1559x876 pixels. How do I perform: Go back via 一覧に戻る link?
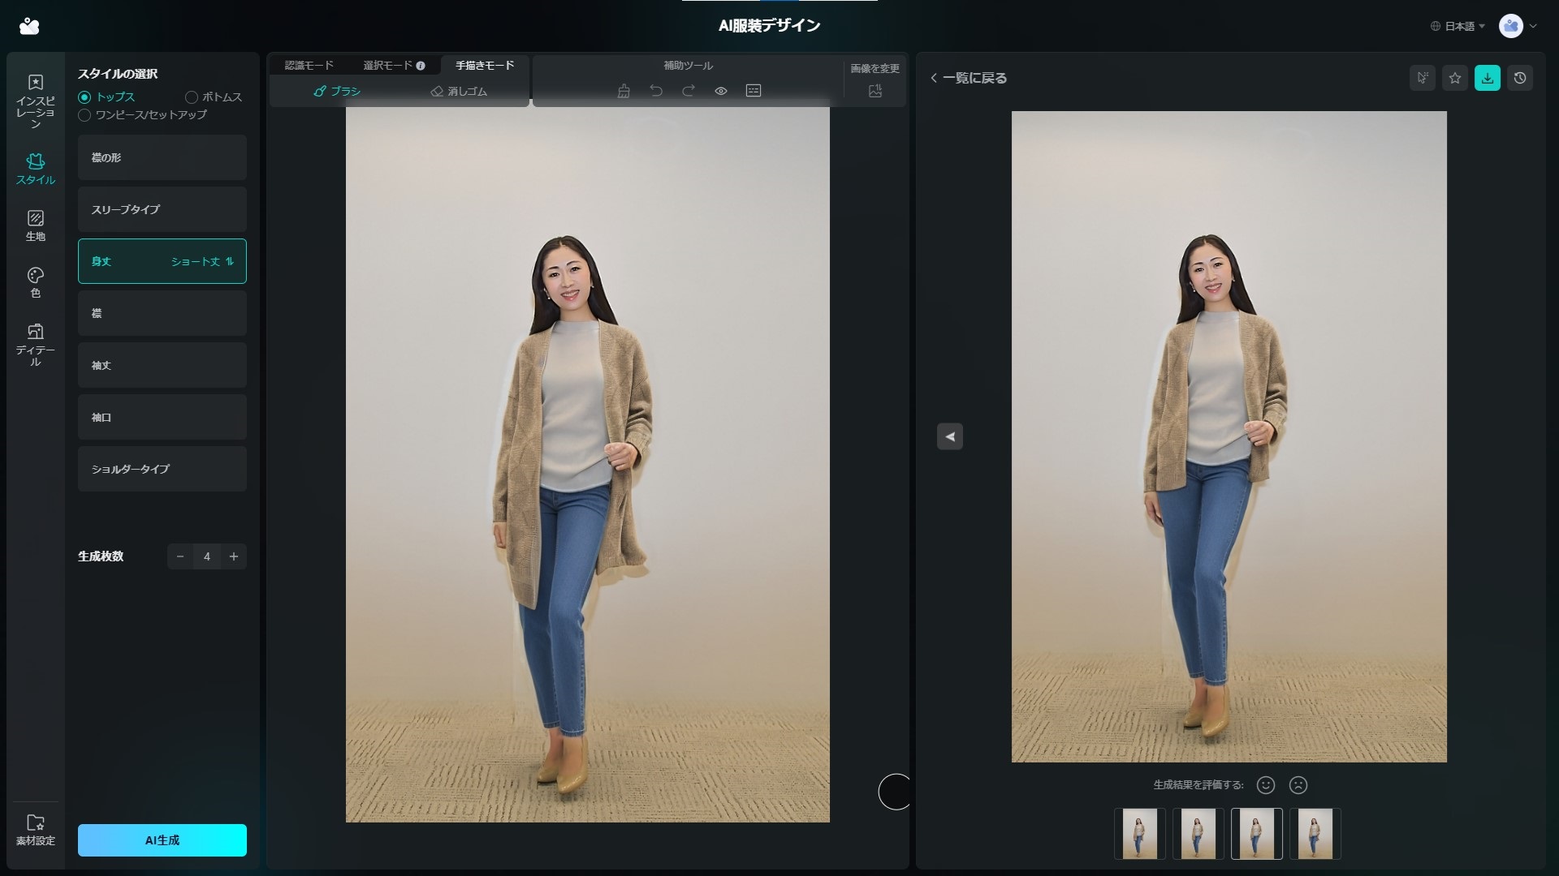(x=969, y=78)
